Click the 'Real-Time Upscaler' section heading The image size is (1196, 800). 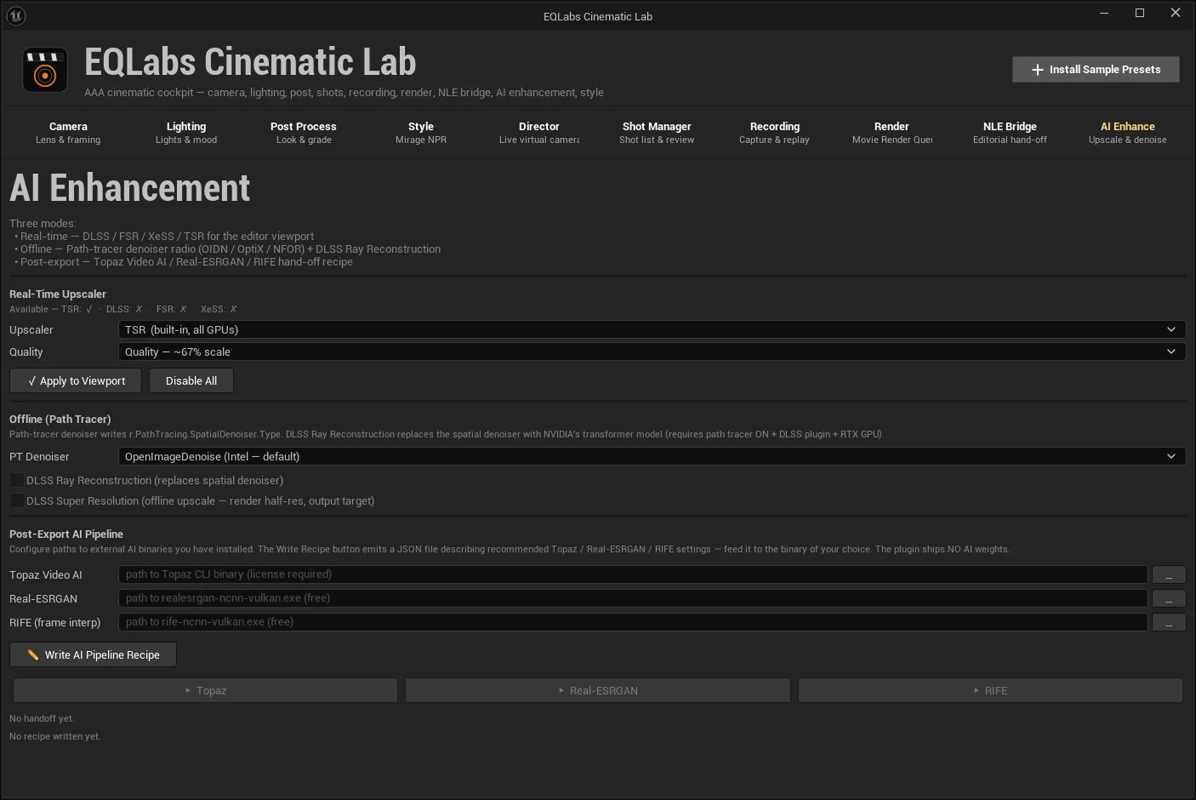click(x=58, y=294)
